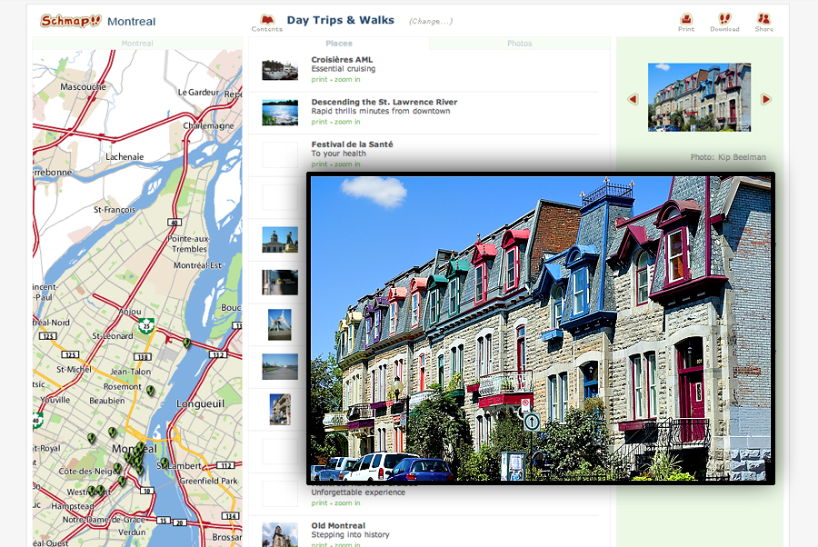Click Lachenaie label on the map
Viewport: 818px width, 547px height.
pos(125,156)
